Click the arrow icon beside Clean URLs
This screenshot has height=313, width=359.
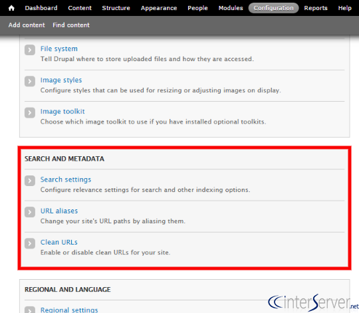point(30,243)
